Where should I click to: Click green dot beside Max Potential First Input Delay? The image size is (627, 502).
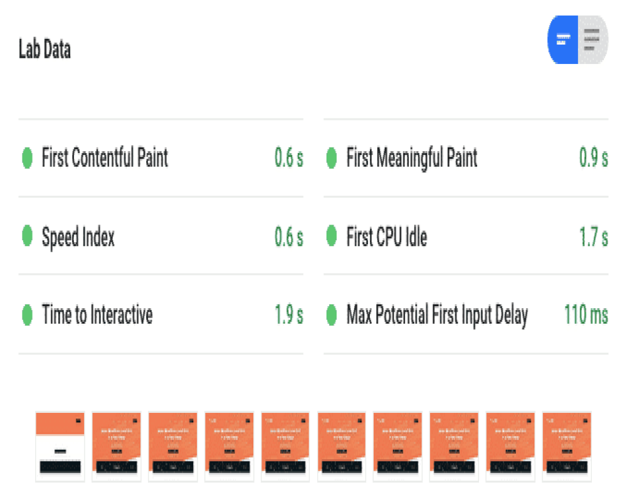pos(332,315)
